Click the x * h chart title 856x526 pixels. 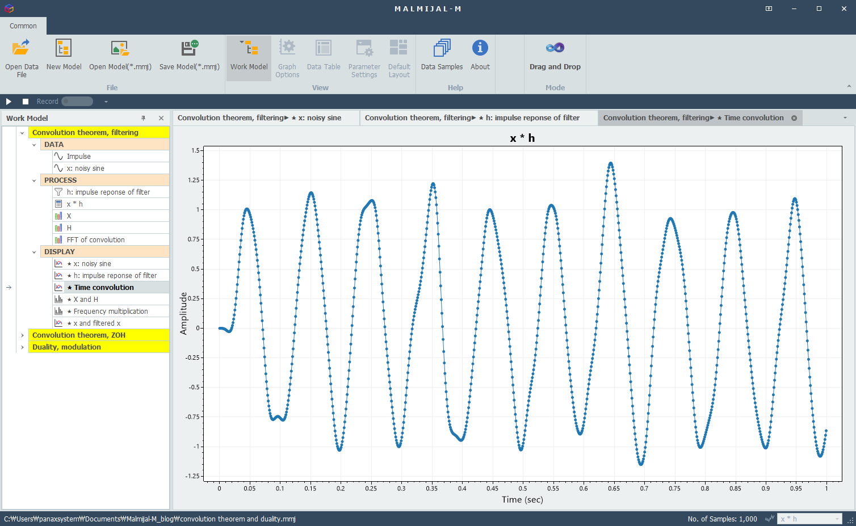click(x=522, y=138)
